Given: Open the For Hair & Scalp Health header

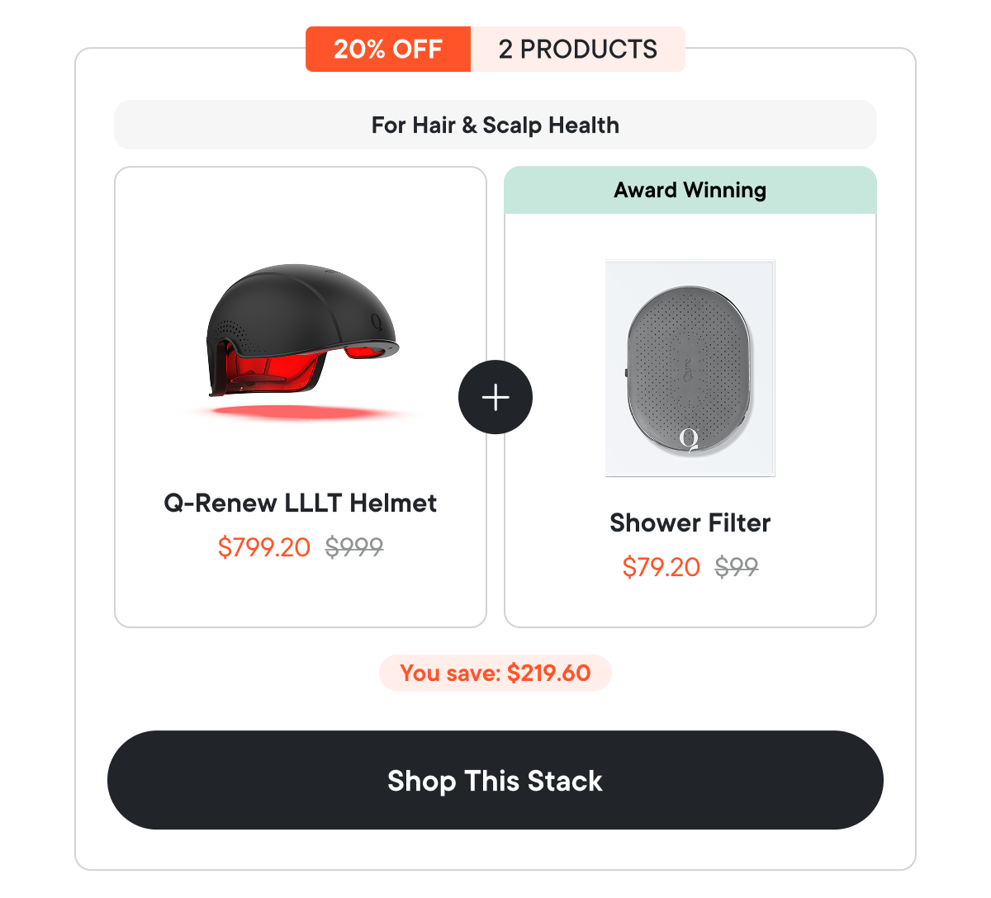Looking at the screenshot, I should click(x=495, y=125).
